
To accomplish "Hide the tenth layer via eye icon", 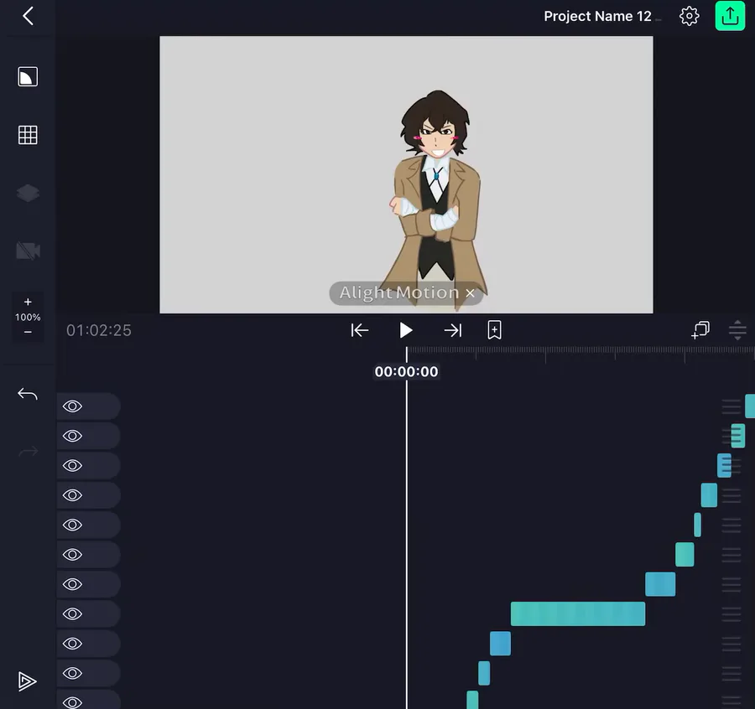I will coord(72,674).
